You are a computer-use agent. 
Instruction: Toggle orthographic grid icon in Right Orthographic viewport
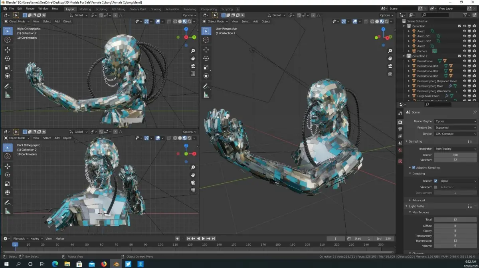tap(193, 73)
